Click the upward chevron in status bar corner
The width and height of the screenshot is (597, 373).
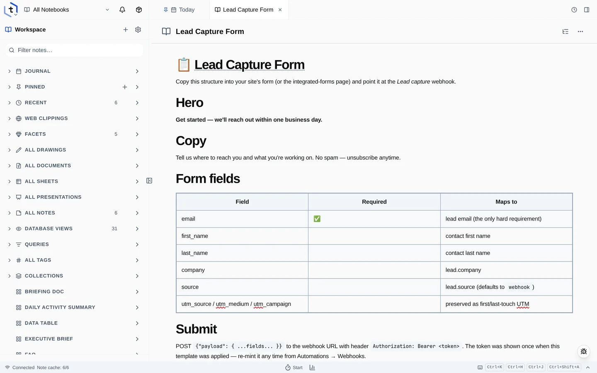pos(588,368)
